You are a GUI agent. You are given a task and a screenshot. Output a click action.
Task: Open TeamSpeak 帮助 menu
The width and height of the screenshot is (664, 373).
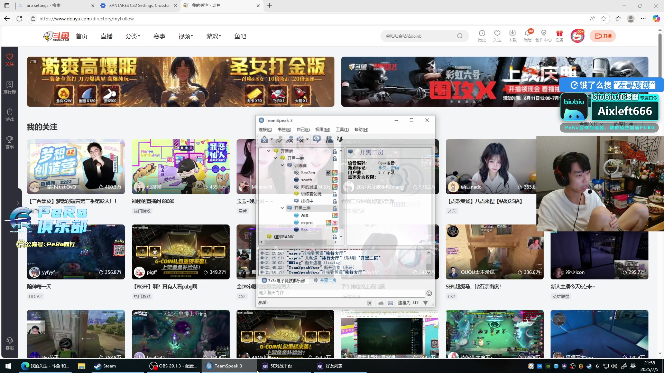361,130
